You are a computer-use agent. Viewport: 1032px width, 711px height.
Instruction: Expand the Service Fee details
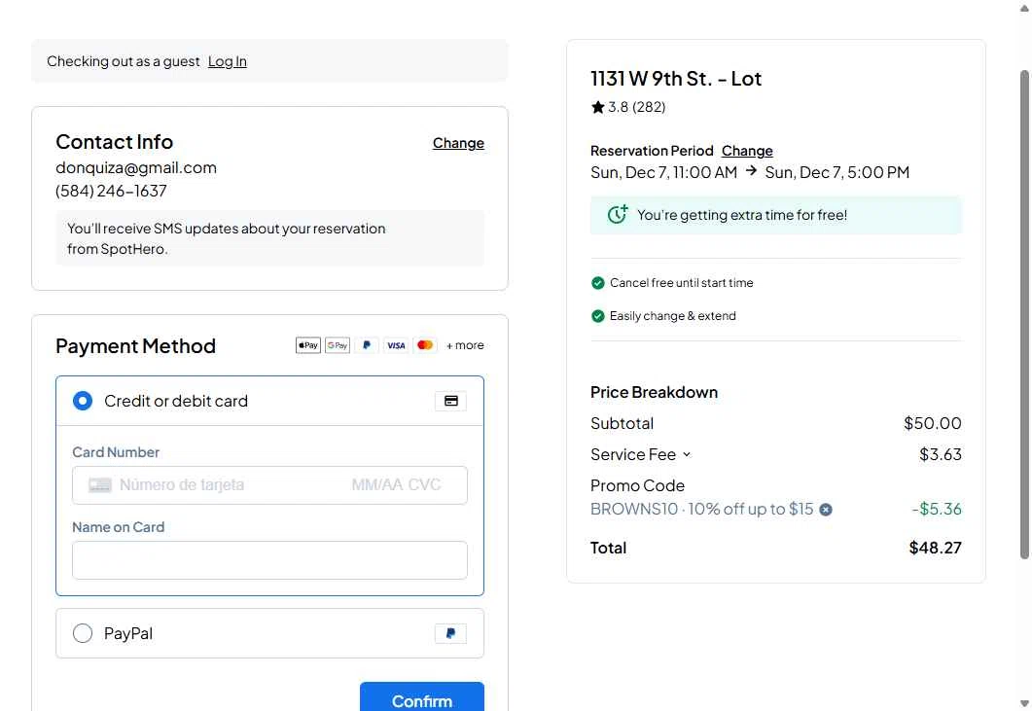click(686, 454)
